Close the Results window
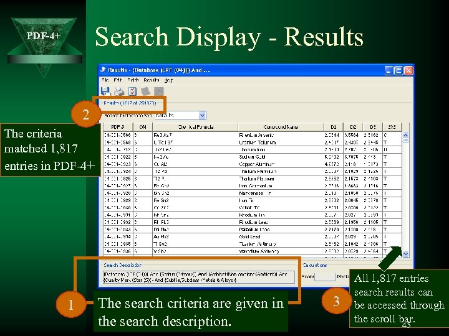 pos(408,70)
